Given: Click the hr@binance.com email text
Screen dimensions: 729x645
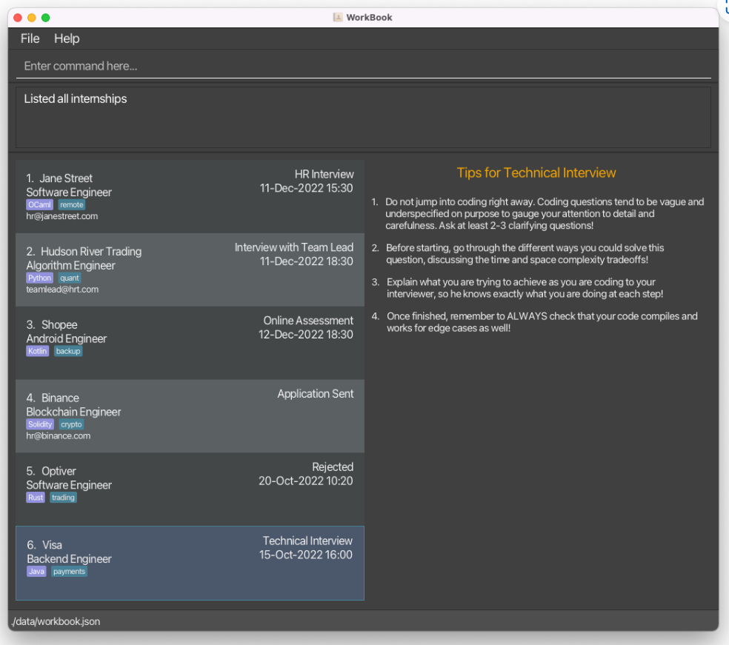Looking at the screenshot, I should point(58,436).
